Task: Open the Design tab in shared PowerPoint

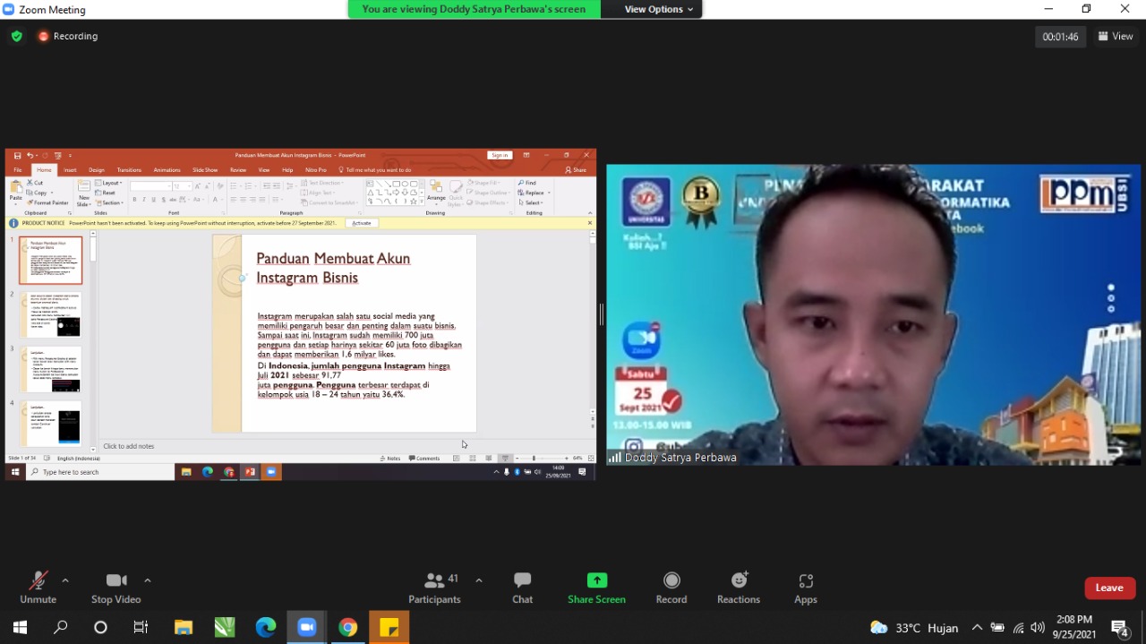Action: [97, 169]
